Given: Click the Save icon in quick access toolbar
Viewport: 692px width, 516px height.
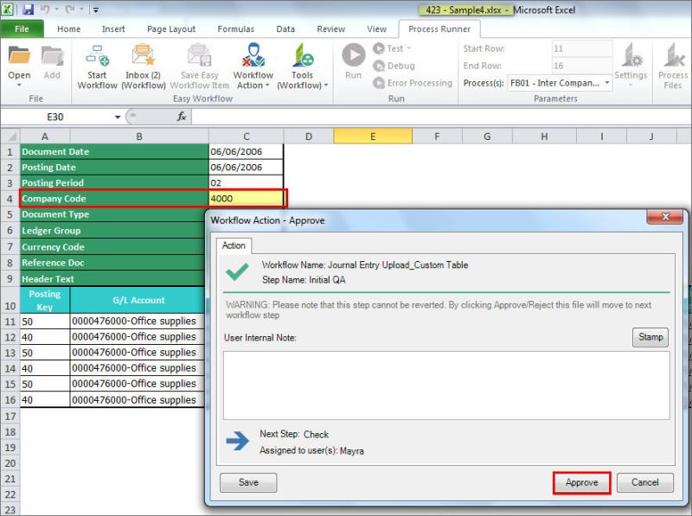Looking at the screenshot, I should click(28, 10).
